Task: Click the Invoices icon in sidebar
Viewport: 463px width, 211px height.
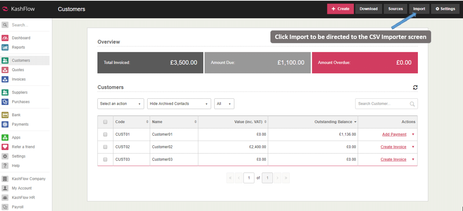Action: click(x=5, y=79)
